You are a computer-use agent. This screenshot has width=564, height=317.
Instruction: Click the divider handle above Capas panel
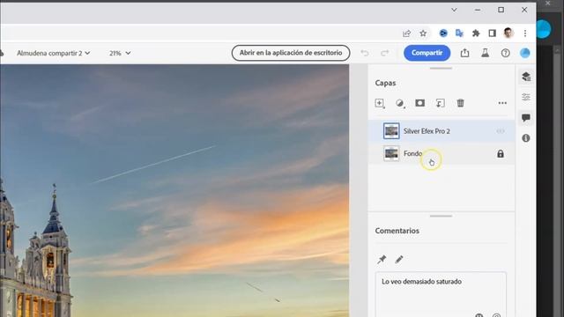click(441, 69)
